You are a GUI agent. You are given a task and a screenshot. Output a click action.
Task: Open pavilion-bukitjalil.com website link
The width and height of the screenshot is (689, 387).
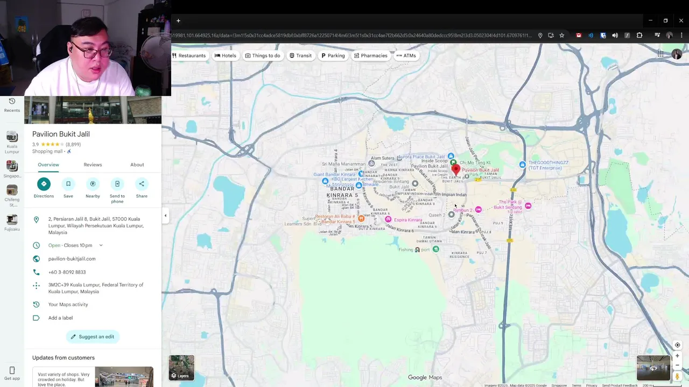tap(72, 259)
